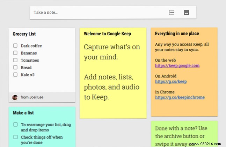Select the Everything in one place title
Image resolution: width=226 pixels, height=147 pixels.
(x=177, y=34)
